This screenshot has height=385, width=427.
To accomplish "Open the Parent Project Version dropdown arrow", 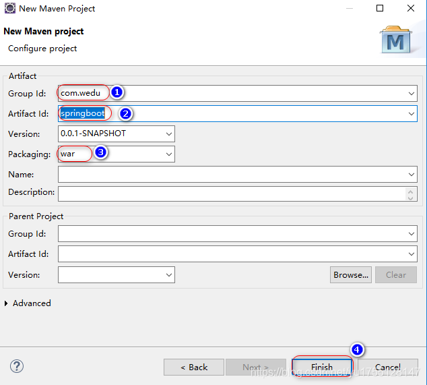I will 169,275.
